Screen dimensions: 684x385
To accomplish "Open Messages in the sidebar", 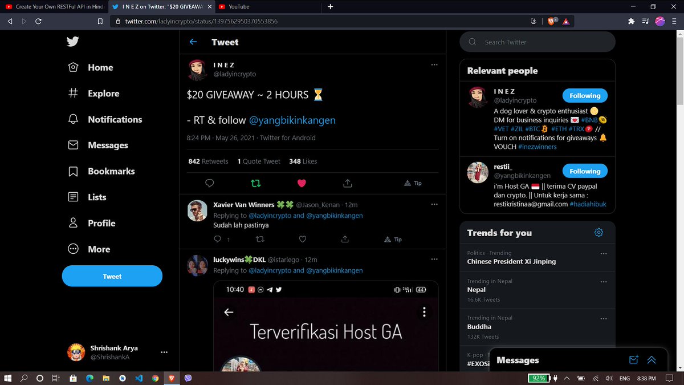I will [x=98, y=145].
